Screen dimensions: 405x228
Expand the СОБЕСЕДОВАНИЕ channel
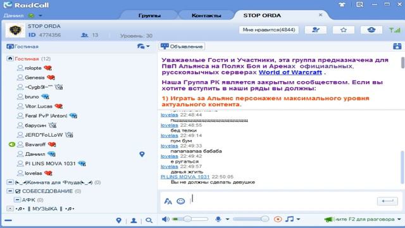10,191
